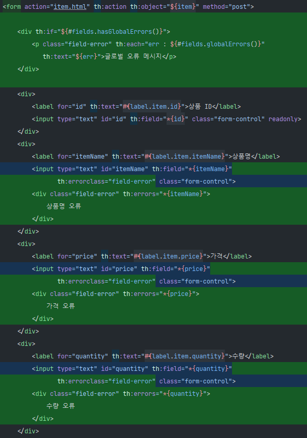The image size is (307, 438).
Task: Select the label text 상품 ID
Action: click(200, 107)
